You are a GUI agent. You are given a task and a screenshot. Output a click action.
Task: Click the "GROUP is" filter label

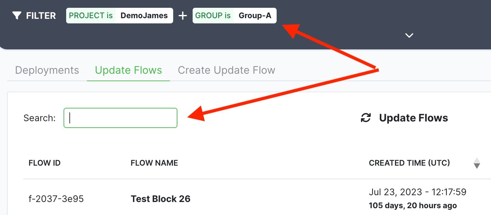click(x=213, y=16)
